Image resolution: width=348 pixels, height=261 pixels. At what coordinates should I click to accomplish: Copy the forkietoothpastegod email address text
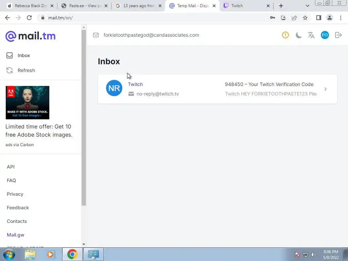point(151,35)
